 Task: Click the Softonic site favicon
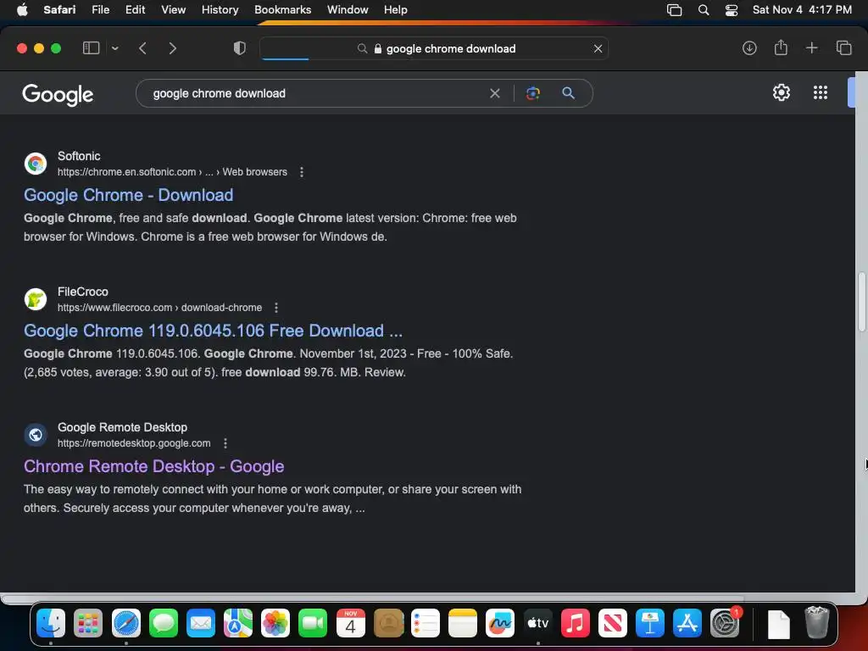coord(36,164)
